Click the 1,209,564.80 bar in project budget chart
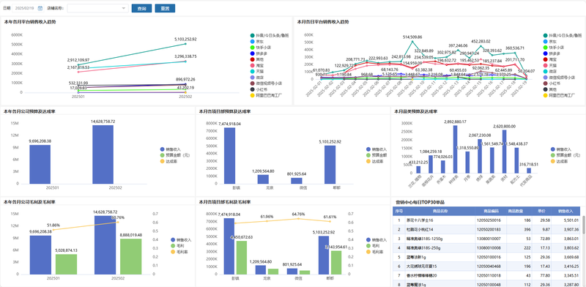The height and width of the screenshot is (287, 586). 263,179
